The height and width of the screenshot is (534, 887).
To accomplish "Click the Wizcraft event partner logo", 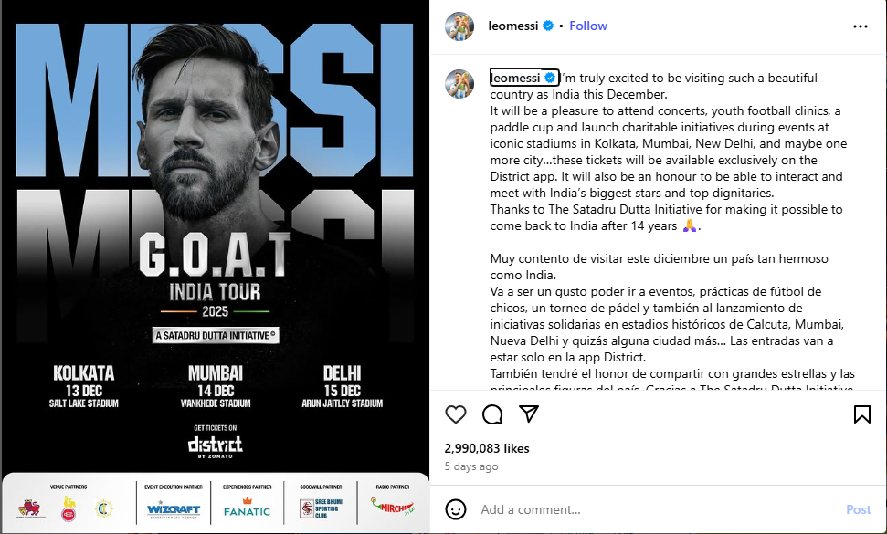I will (174, 508).
